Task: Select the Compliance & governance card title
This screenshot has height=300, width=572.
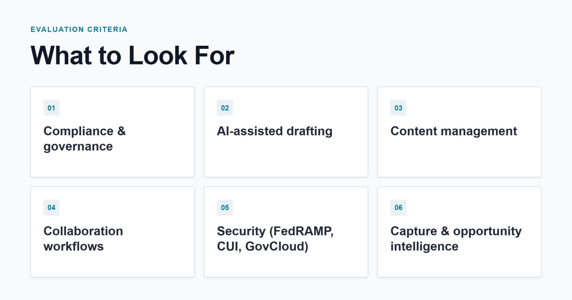Action: coord(85,139)
